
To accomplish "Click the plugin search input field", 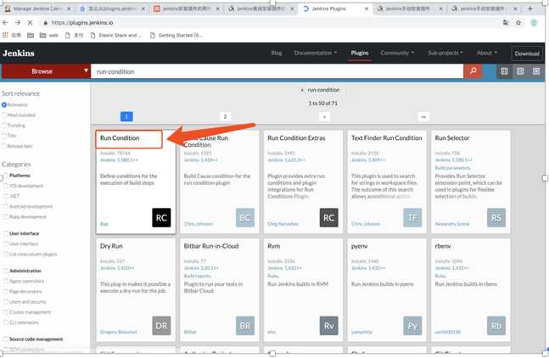I will pos(277,71).
